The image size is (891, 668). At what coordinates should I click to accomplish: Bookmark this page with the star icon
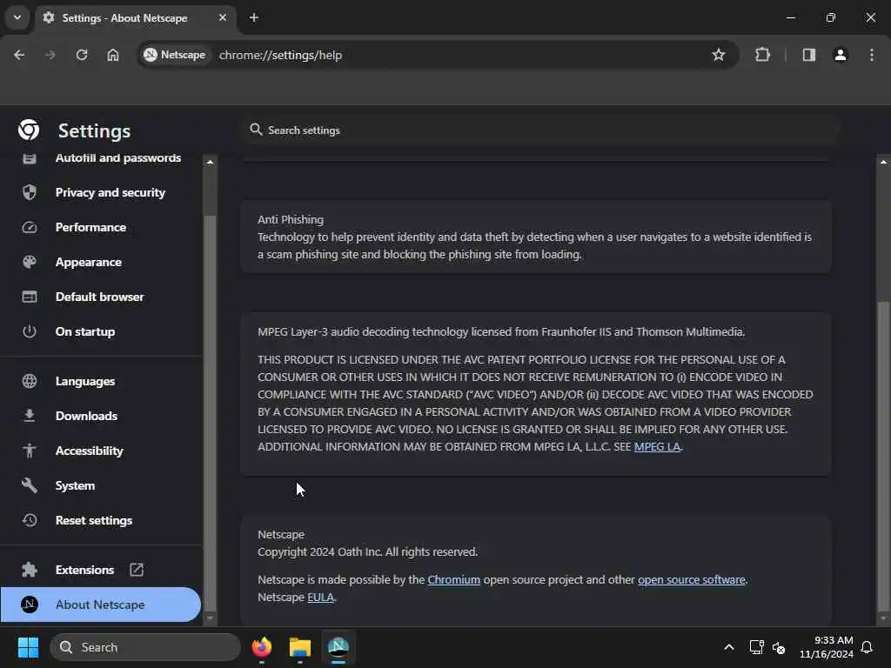[718, 55]
